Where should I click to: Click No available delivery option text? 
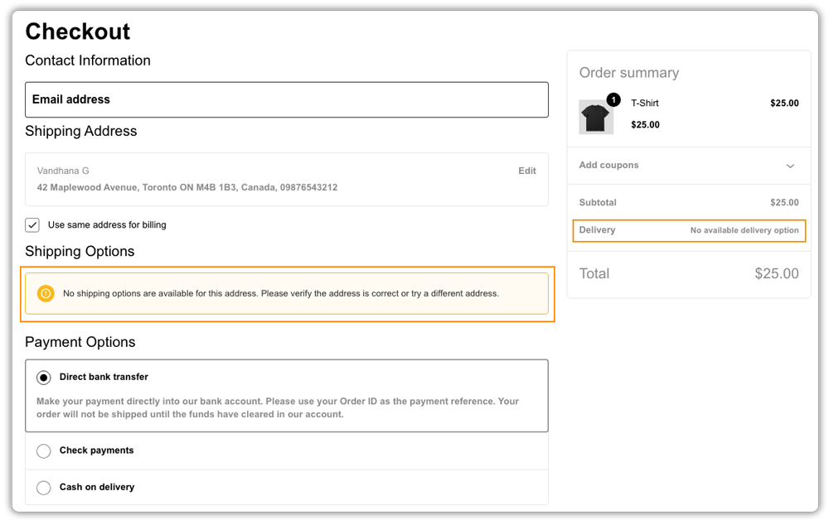[744, 230]
